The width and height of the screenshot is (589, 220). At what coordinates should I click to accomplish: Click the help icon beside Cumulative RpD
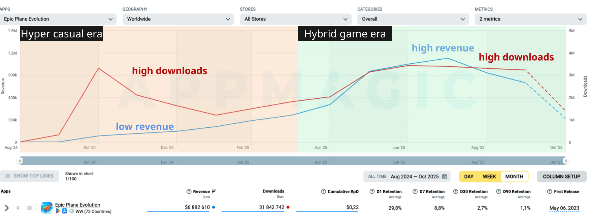(323, 191)
